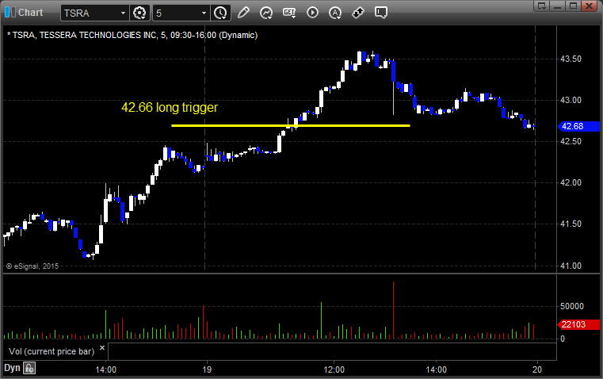
Task: Click the 19 date label on time axis
Action: (207, 369)
